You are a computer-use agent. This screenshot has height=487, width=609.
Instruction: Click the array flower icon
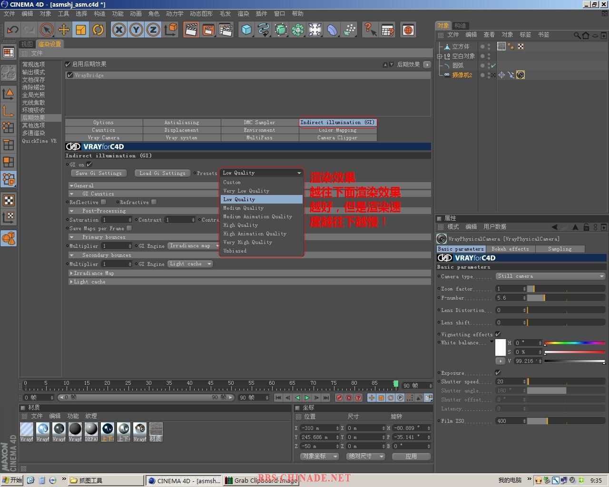[298, 30]
